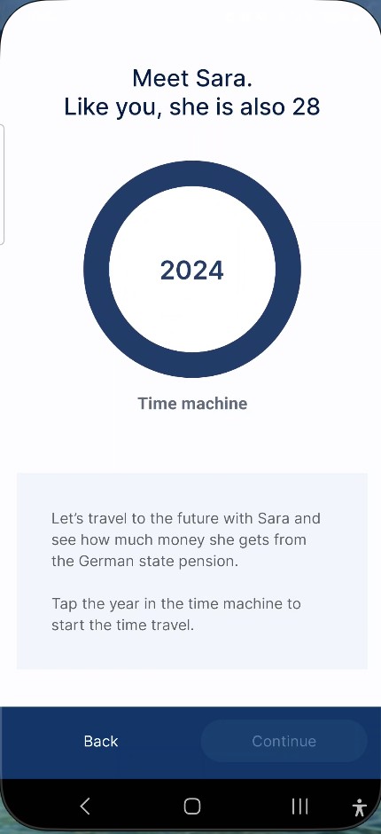Click the line 'Let's travel to the future with Sara'
Viewport: 381px width, 834px height.
pos(186,518)
